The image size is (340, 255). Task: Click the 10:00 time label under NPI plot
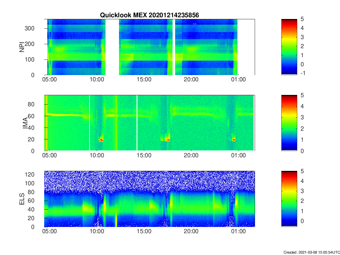pos(97,80)
